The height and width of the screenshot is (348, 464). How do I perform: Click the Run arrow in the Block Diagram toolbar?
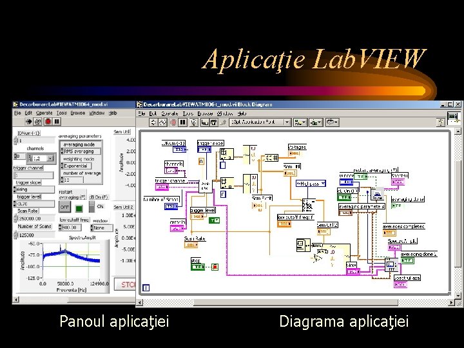[153, 122]
